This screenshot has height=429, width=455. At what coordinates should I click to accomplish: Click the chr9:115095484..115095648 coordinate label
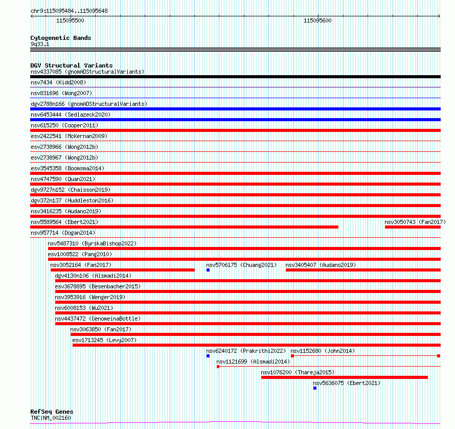coord(69,11)
